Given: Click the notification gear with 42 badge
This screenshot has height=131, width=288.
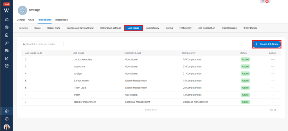Looking at the screenshot, I should [265, 1].
